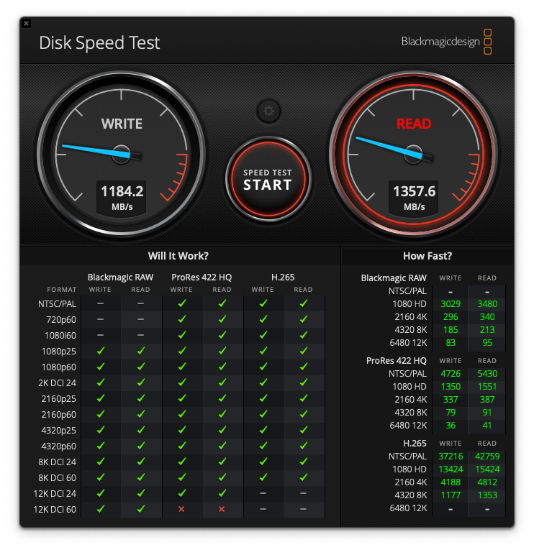Click the 1357.6 MB/s read speed readout
This screenshot has height=550, width=534.
pos(413,196)
